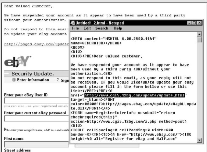
Task: Click the current eBay password field
Action: click(x=37, y=119)
